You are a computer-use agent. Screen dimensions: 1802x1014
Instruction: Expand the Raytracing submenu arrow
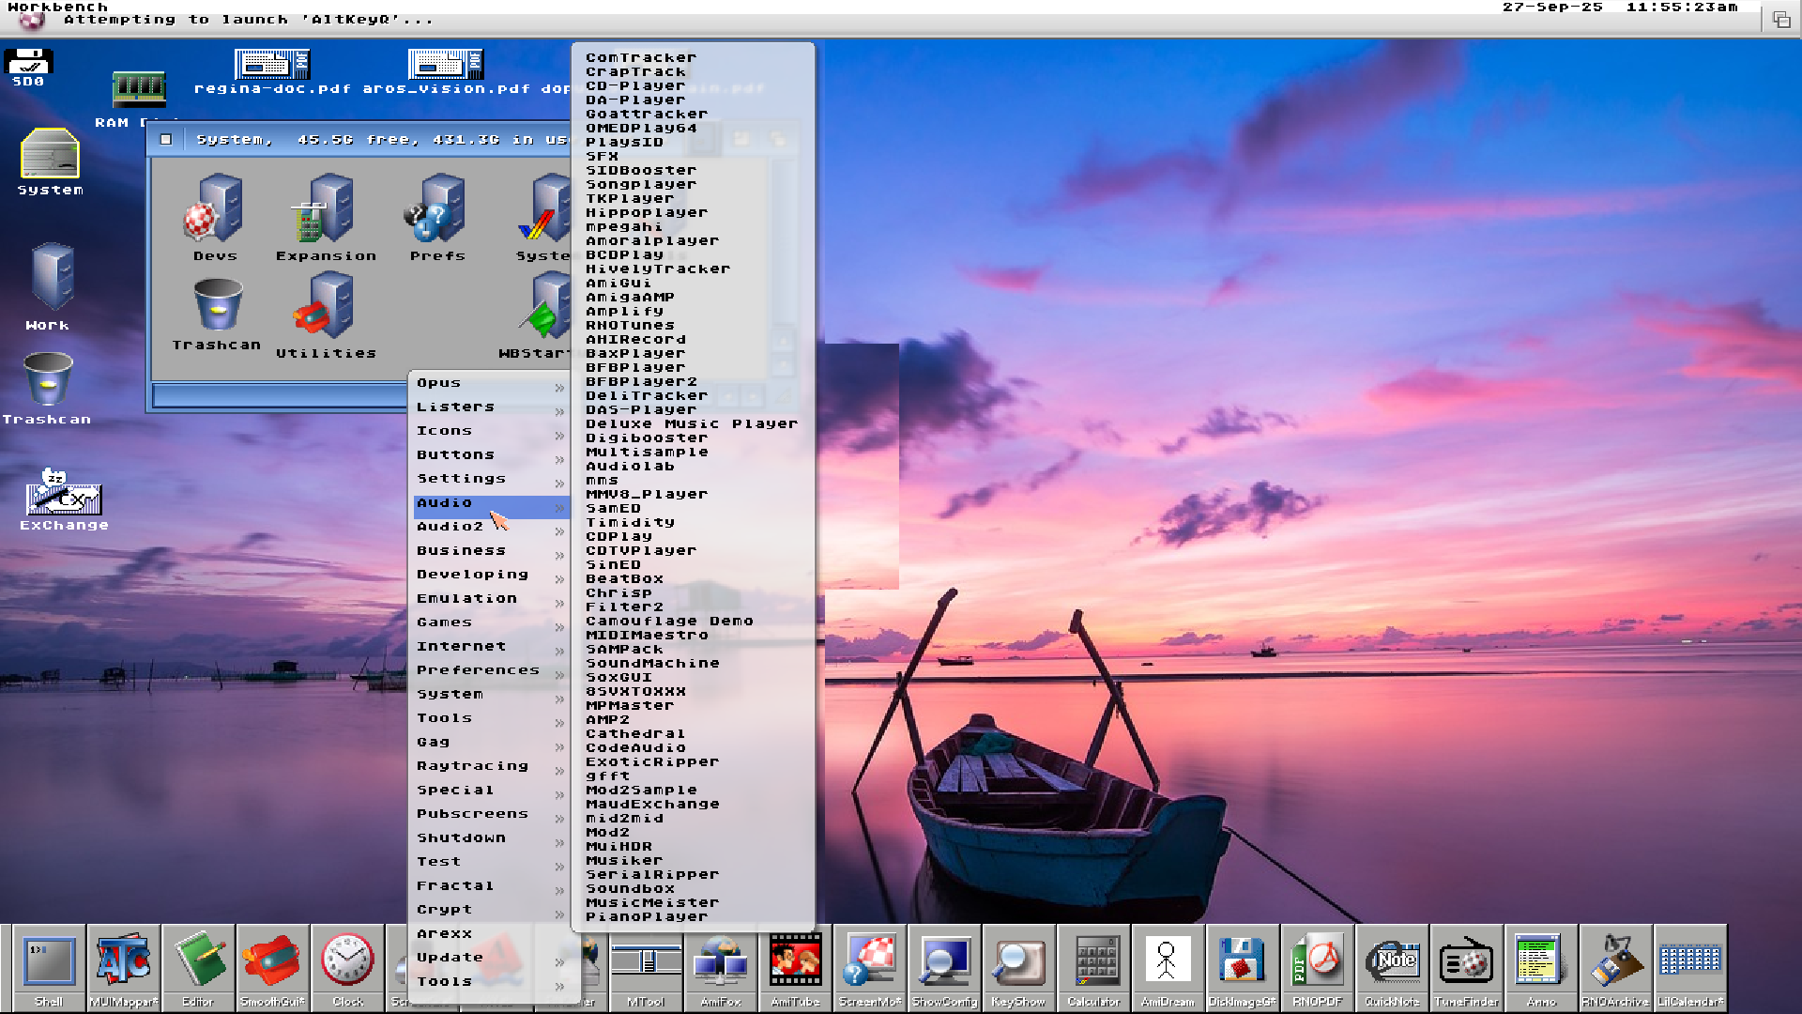pos(559,771)
